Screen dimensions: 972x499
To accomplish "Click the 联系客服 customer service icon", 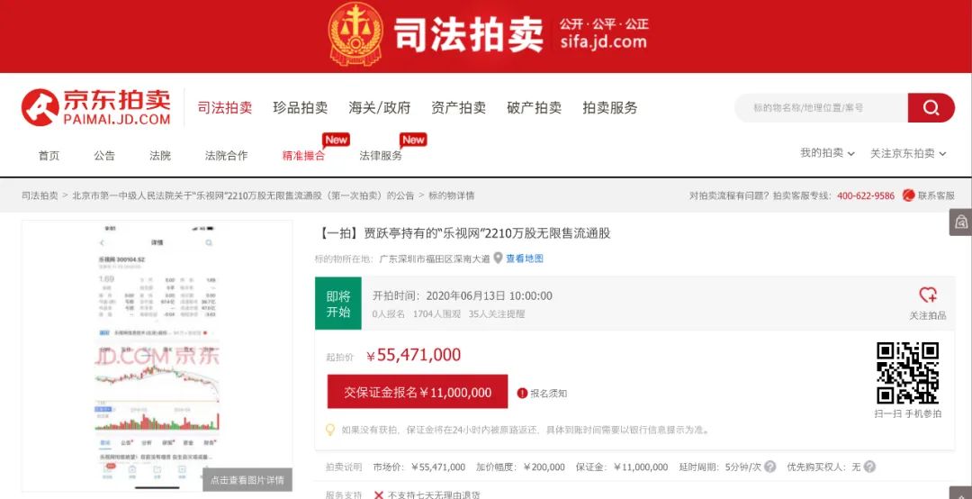I will (908, 195).
